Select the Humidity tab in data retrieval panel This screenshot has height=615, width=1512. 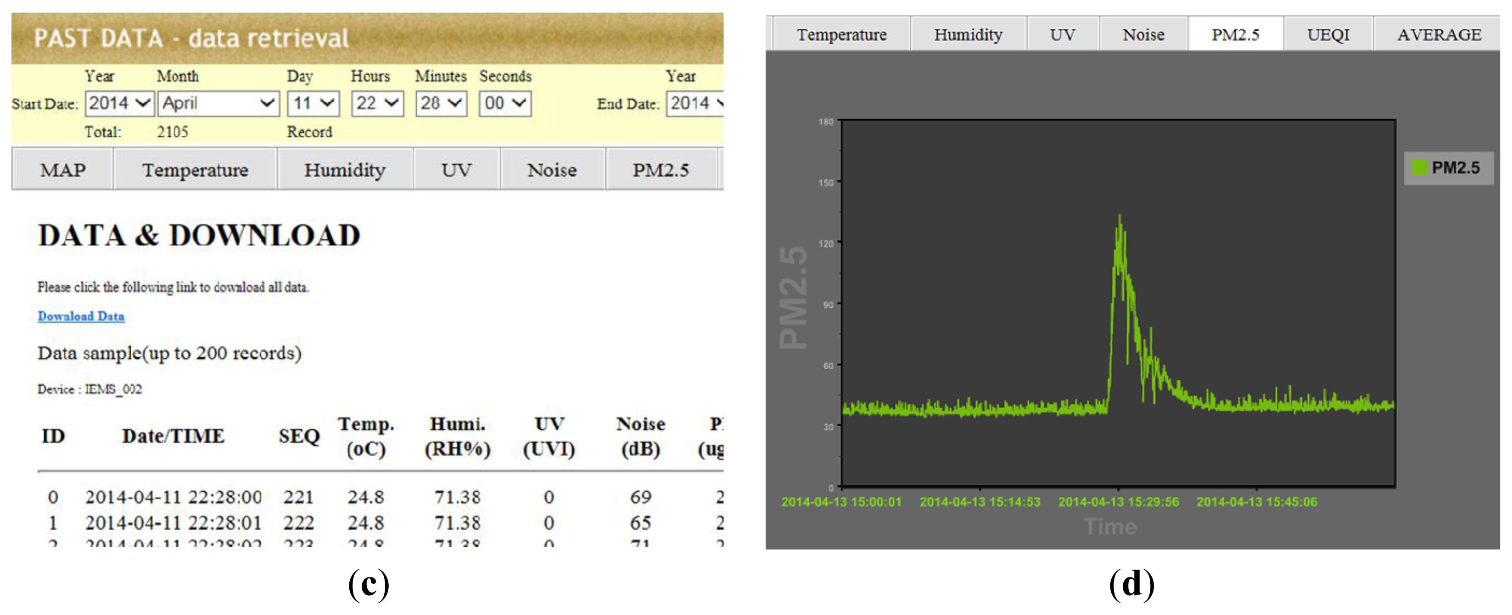tap(345, 169)
